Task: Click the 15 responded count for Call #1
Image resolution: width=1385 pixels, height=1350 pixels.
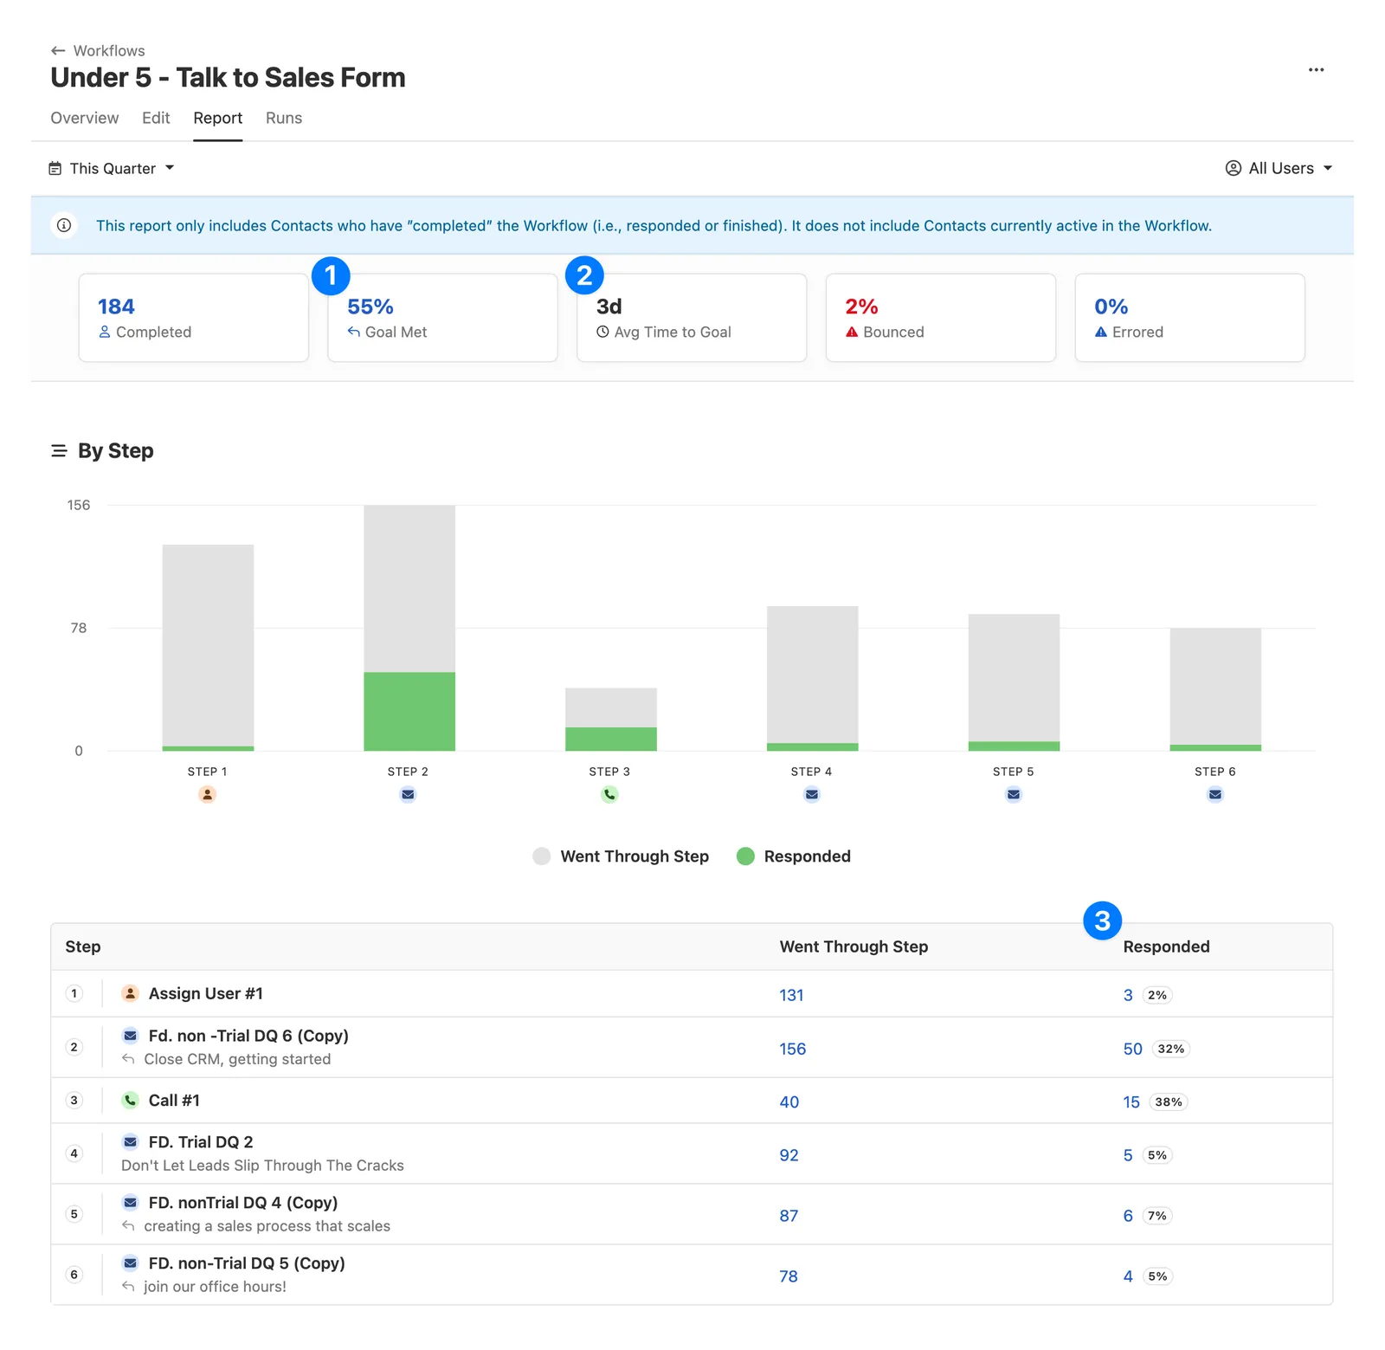Action: [x=1131, y=1102]
